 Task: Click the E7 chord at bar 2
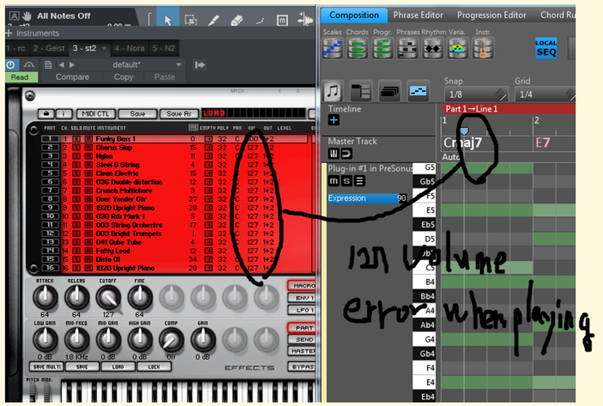click(543, 143)
